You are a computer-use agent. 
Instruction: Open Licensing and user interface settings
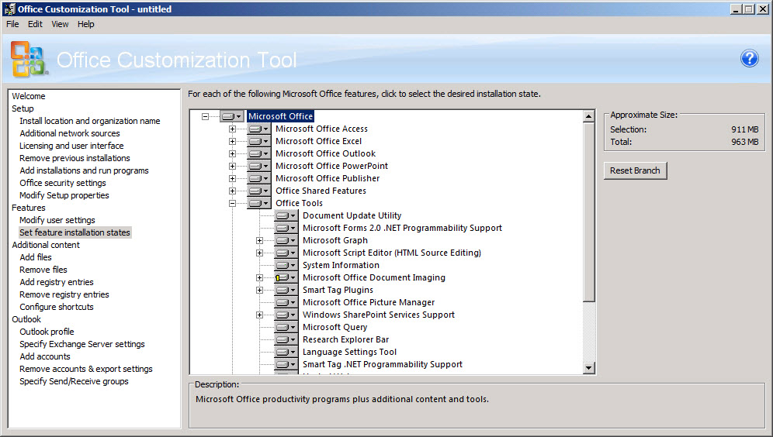pyautogui.click(x=71, y=146)
